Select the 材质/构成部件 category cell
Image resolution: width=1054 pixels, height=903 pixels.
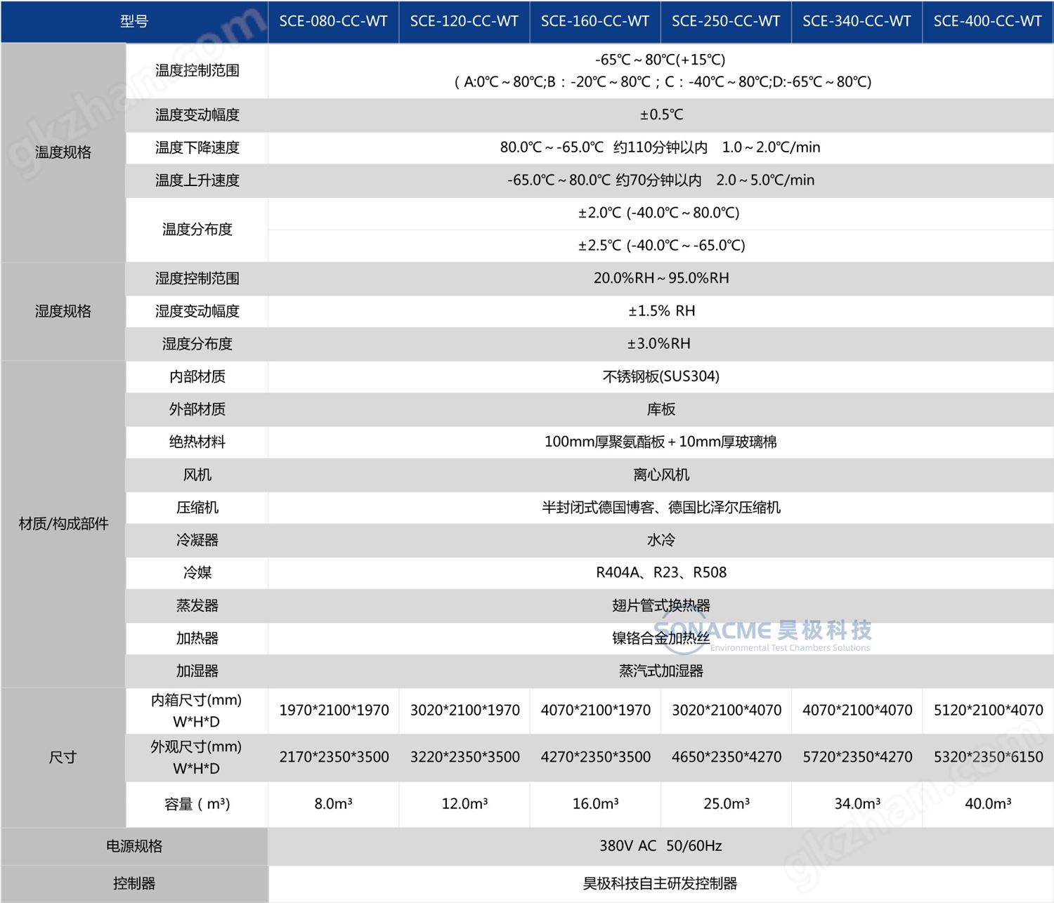tap(63, 524)
